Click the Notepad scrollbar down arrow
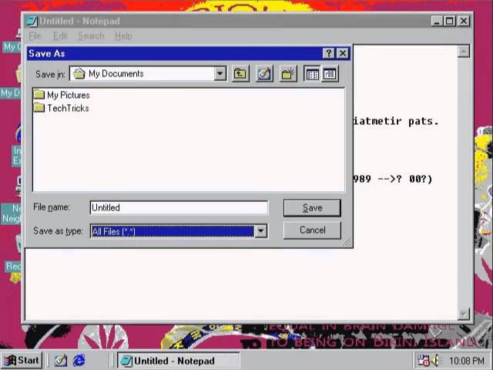Image resolution: width=493 pixels, height=370 pixels. [x=464, y=314]
